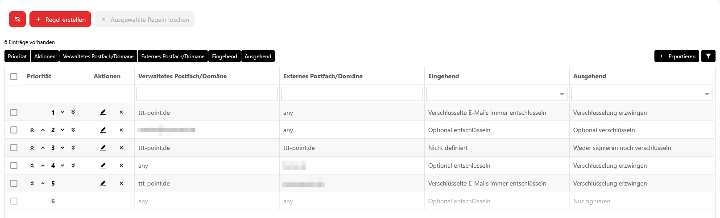Screen dimensions: 720x218
Task: Click the Regel erstellen button
Action: click(x=60, y=20)
